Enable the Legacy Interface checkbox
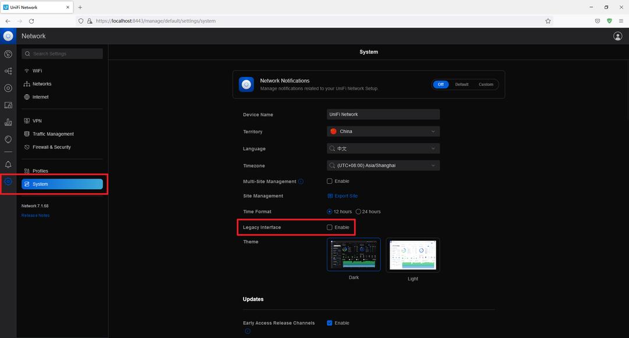The width and height of the screenshot is (629, 338). [x=330, y=227]
